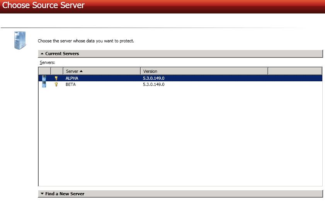Click the ALPHA server status icon
Image resolution: width=325 pixels, height=203 pixels.
tap(44, 78)
